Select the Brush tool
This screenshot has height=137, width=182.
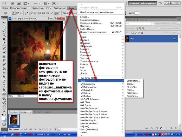click(4, 52)
